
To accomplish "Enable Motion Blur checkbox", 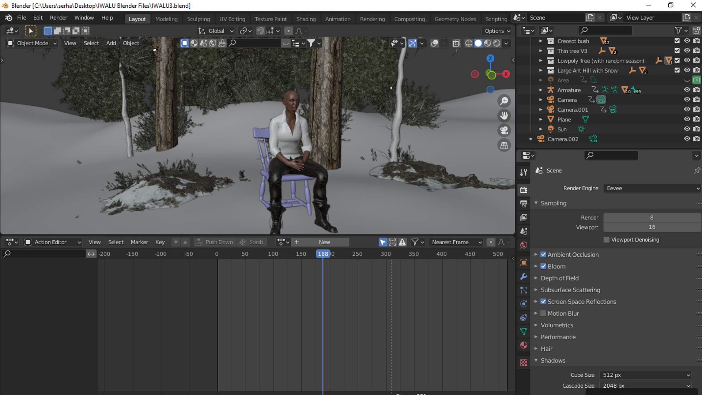I will (543, 313).
